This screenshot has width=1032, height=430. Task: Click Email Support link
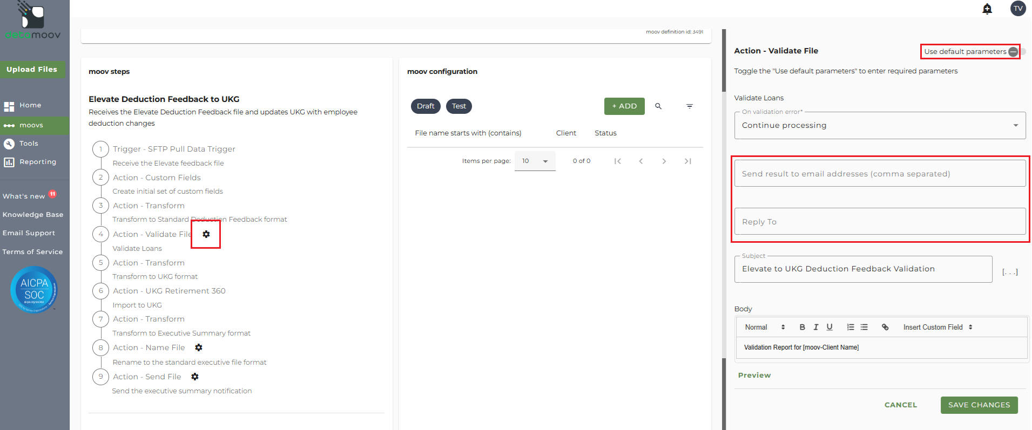coord(29,233)
